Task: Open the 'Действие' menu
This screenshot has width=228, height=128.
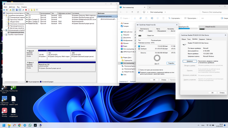Action: 12,7
